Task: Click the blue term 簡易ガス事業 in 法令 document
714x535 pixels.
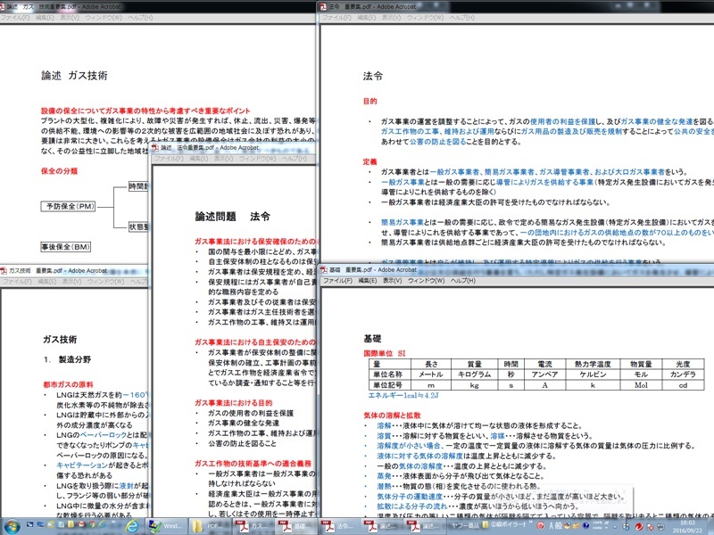Action: (x=403, y=222)
